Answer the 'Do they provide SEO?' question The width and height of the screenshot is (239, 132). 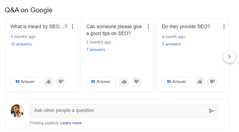177,82
